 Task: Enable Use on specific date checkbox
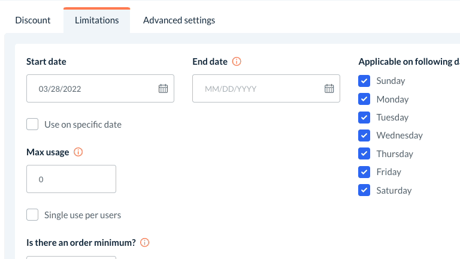33,125
